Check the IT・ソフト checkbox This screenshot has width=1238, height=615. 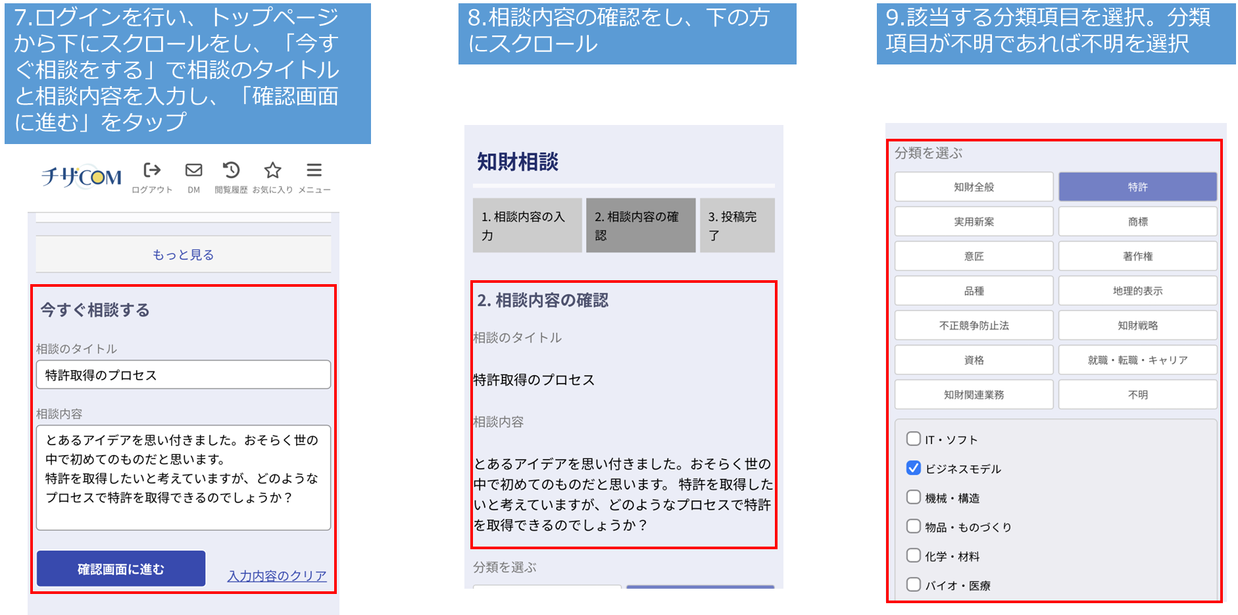point(914,439)
